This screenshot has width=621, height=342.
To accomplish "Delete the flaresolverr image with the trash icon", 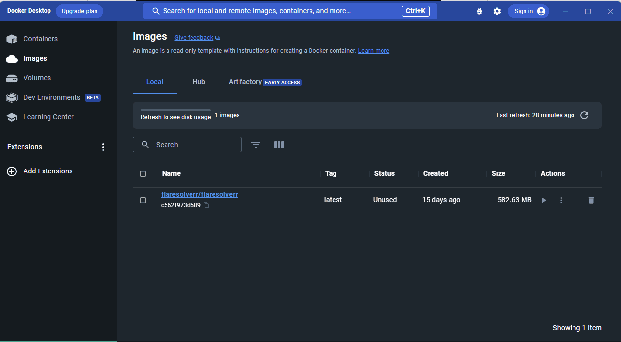I will (591, 200).
